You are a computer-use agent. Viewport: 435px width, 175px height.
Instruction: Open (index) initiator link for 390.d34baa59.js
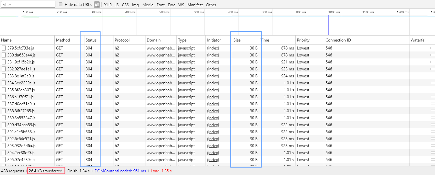pyautogui.click(x=213, y=125)
